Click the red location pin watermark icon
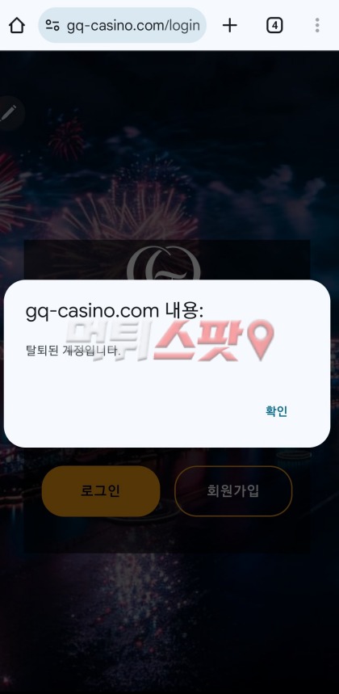Image resolution: width=339 pixels, height=694 pixels. point(261,339)
